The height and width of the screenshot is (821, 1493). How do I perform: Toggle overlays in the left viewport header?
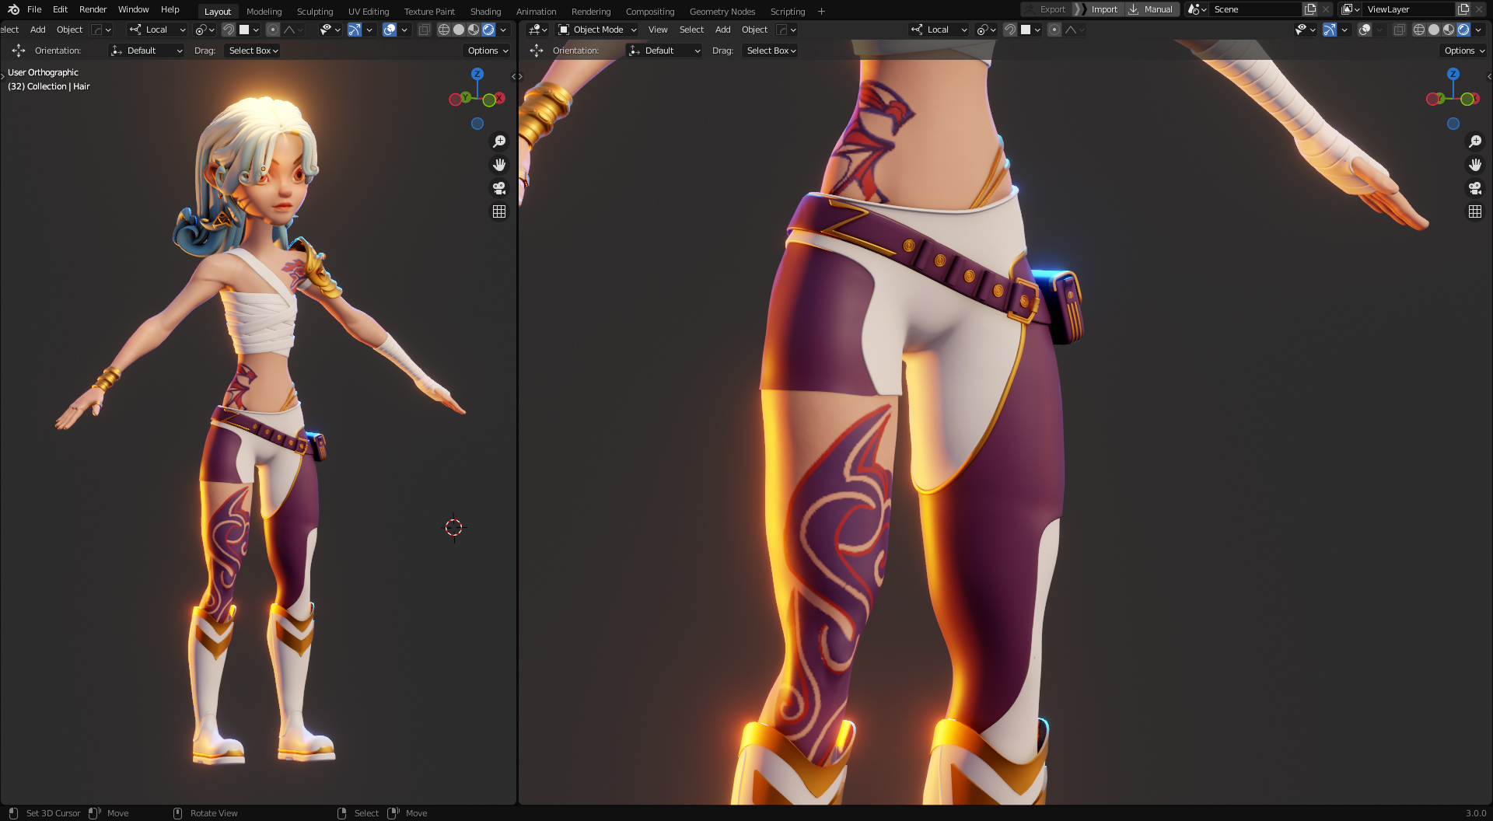point(390,30)
